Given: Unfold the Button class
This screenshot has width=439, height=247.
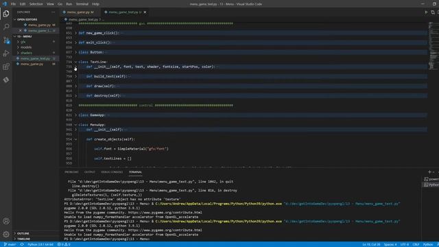Looking at the screenshot, I should (x=75, y=52).
